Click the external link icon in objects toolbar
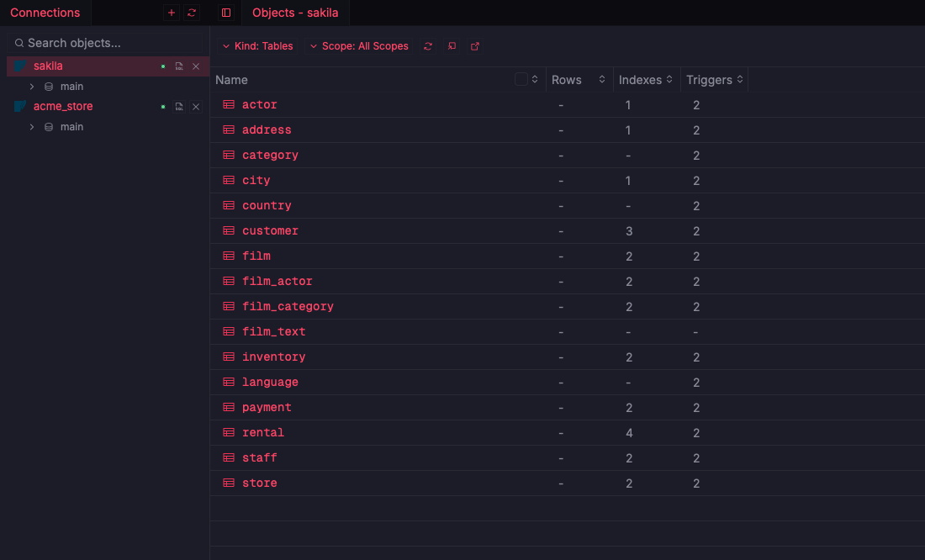925x560 pixels. [x=475, y=46]
